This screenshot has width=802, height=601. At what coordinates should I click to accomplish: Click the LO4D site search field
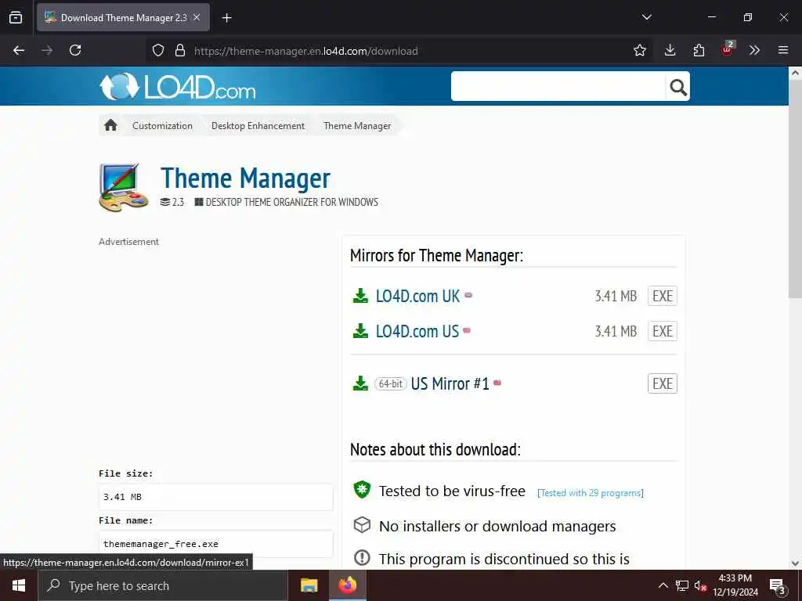coord(558,86)
